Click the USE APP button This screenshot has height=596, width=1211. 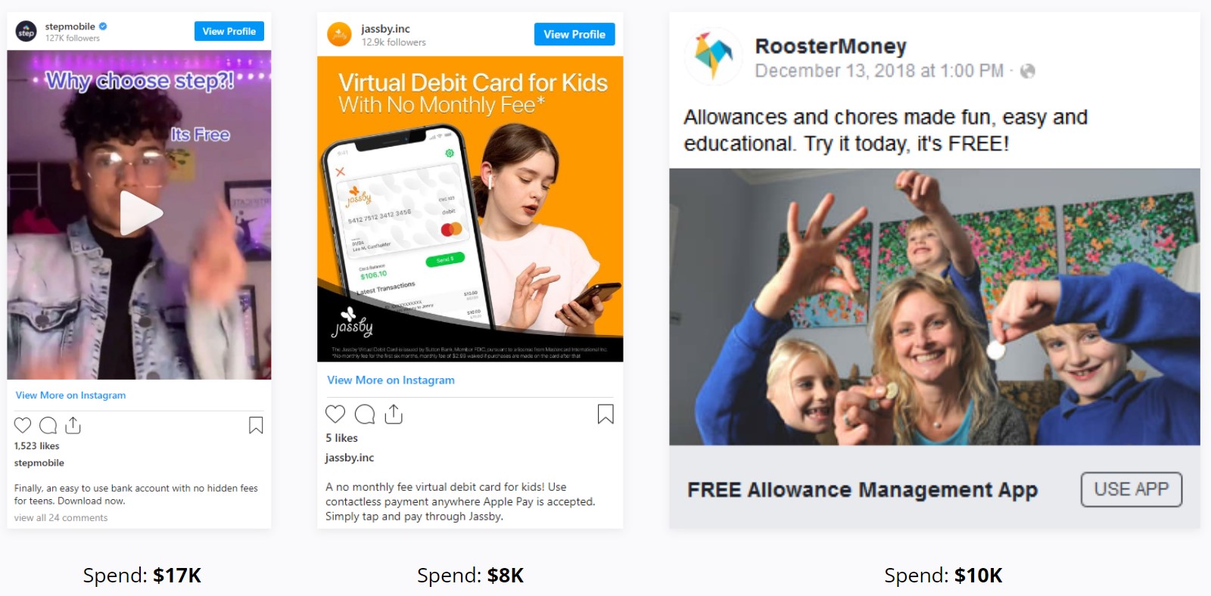tap(1132, 489)
